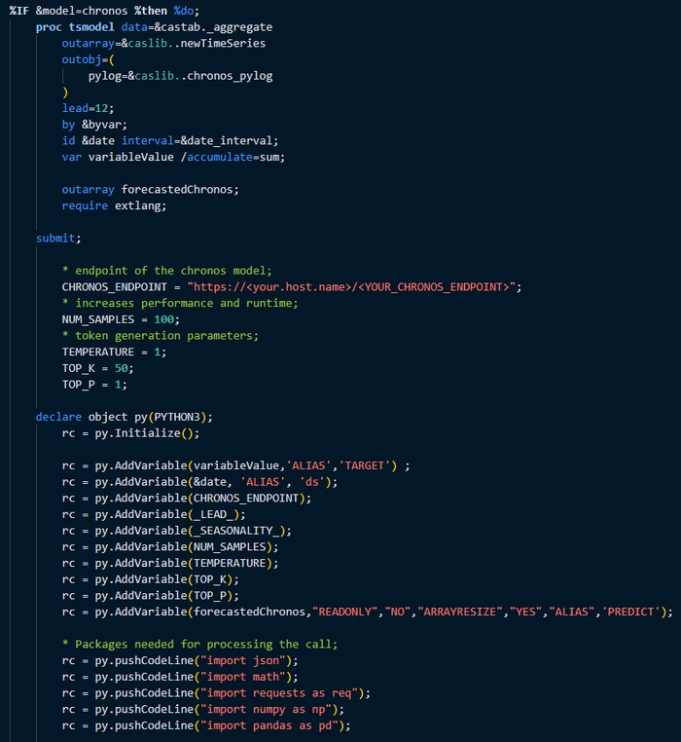Click comment 'increases performance and runtime'

coord(180,304)
